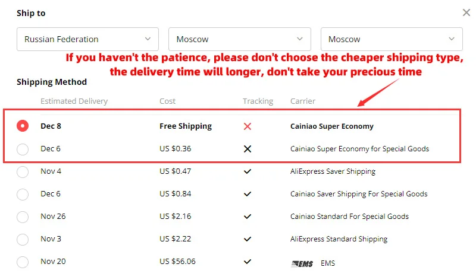The height and width of the screenshot is (280, 476).
Task: Click the Cost column header
Action: (168, 101)
